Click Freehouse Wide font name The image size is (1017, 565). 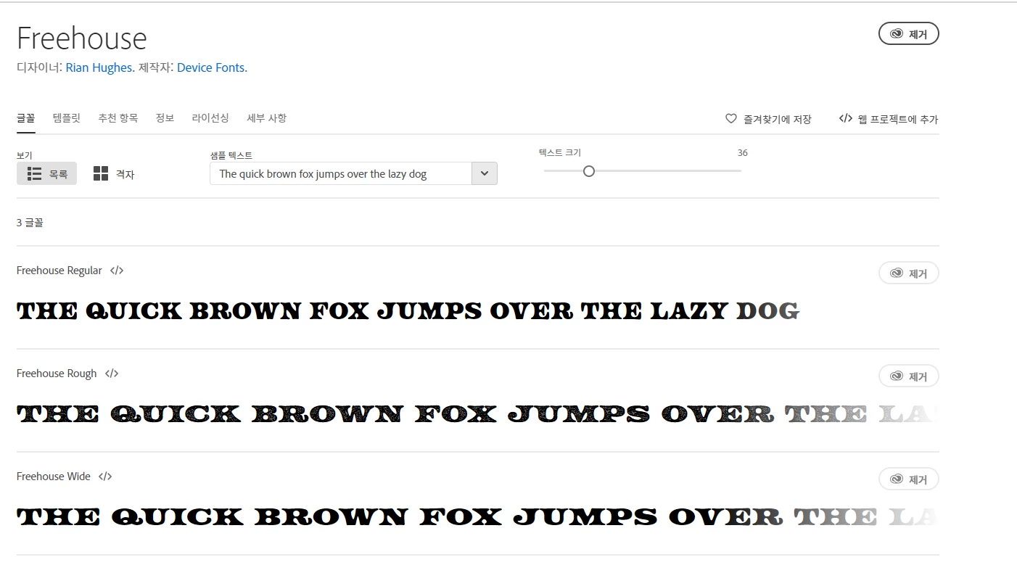(x=54, y=477)
